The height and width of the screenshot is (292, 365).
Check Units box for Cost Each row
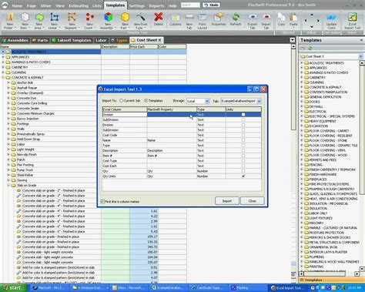coord(243,166)
